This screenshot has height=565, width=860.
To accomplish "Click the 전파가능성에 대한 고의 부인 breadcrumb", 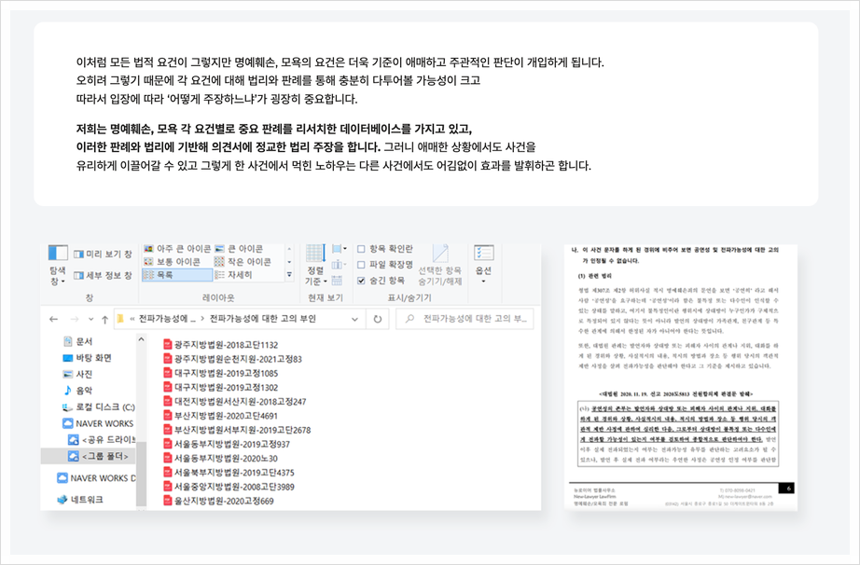I will [263, 318].
